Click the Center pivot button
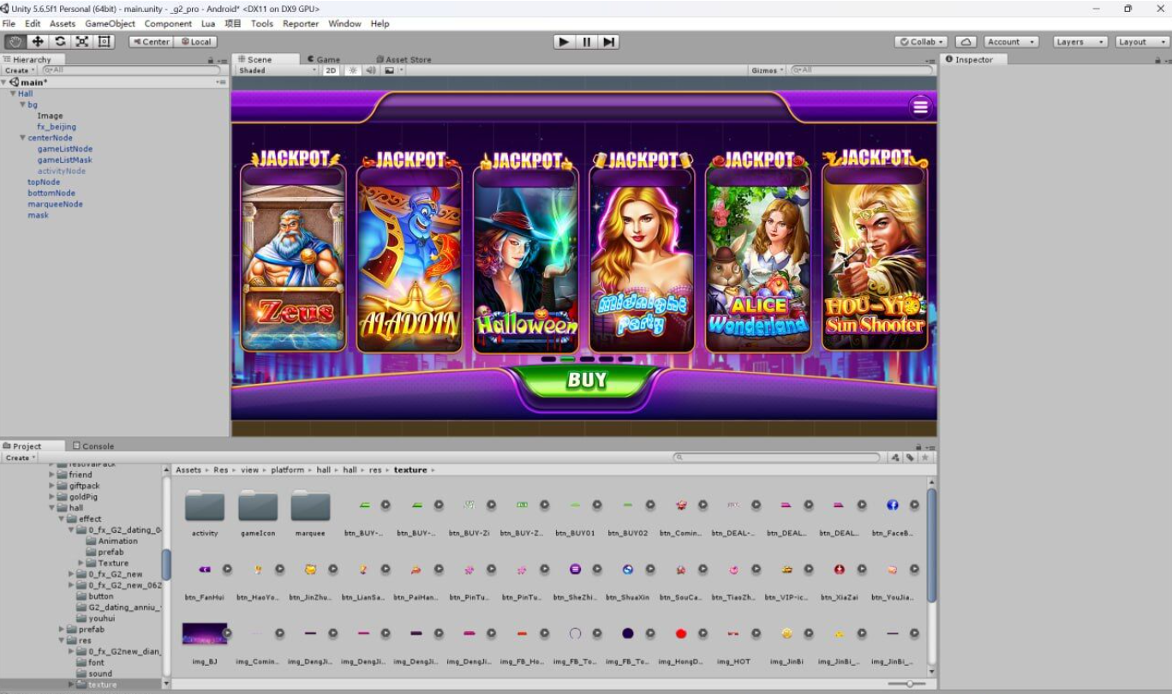Image resolution: width=1172 pixels, height=694 pixels. coord(152,41)
